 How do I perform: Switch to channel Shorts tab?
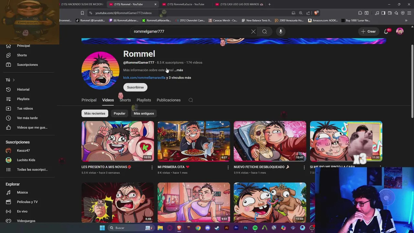click(x=125, y=100)
